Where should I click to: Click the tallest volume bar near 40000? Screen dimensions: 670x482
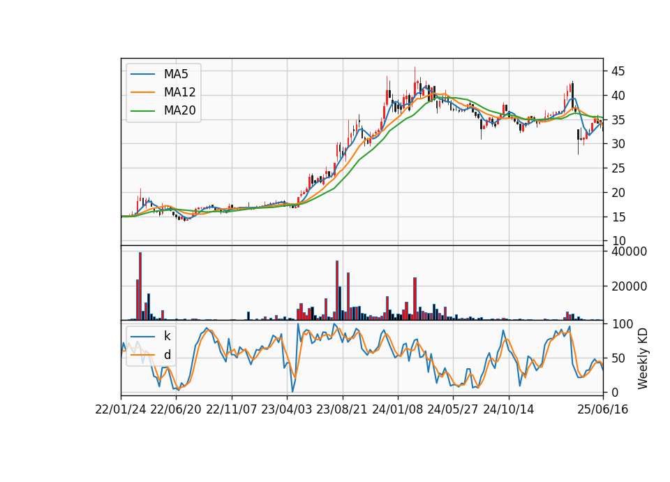140,286
